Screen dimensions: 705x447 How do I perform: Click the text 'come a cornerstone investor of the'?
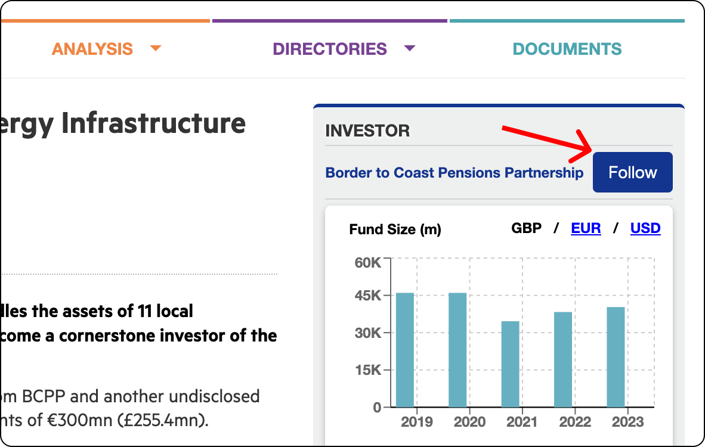click(138, 336)
